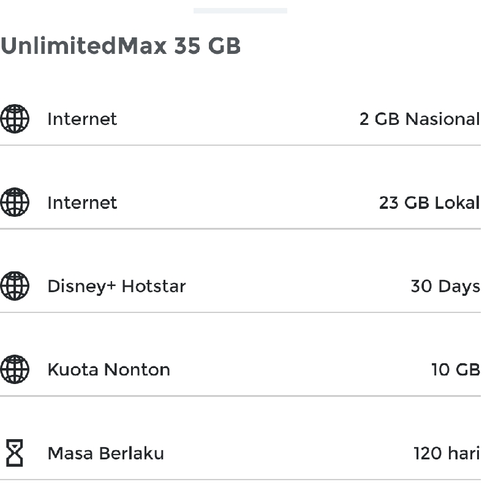
Task: Click the 35 GB text in heading
Action: click(x=207, y=46)
